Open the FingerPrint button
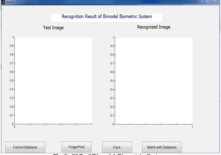The height and width of the screenshot is (155, 221). coord(77,147)
